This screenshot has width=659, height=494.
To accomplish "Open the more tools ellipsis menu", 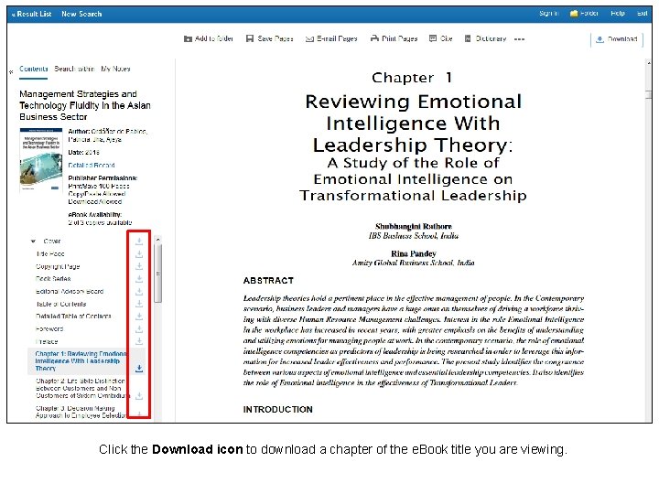I will (520, 39).
